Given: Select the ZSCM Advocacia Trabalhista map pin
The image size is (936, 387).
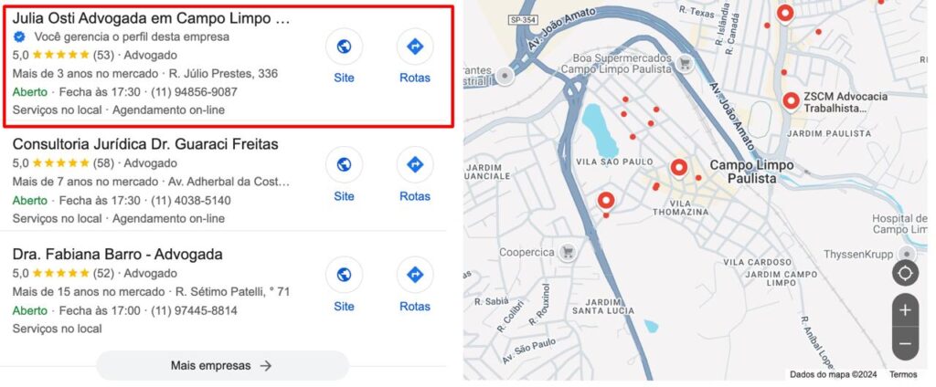Looking at the screenshot, I should [791, 101].
